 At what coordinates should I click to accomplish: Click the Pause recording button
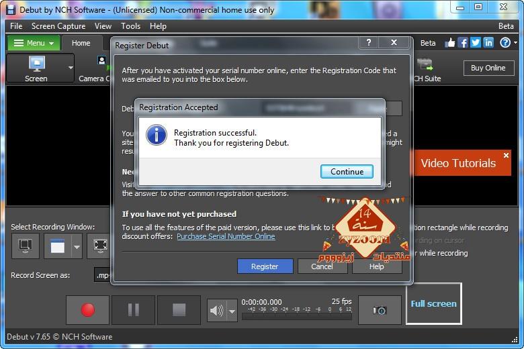[x=133, y=310]
